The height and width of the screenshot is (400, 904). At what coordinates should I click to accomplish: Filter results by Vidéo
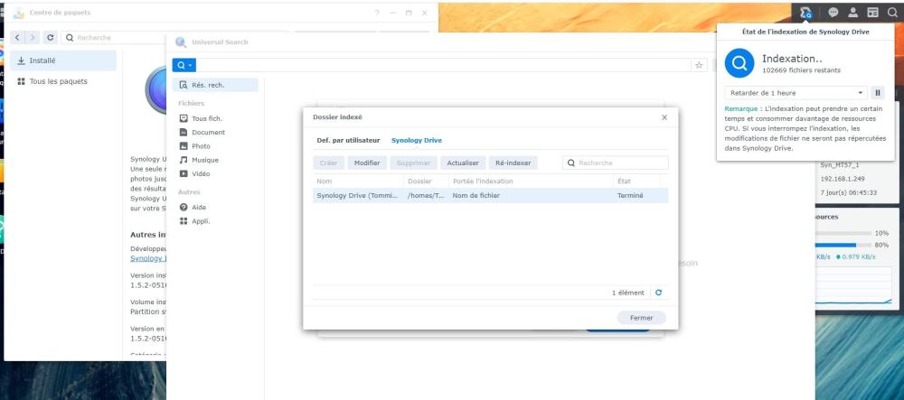pos(201,173)
